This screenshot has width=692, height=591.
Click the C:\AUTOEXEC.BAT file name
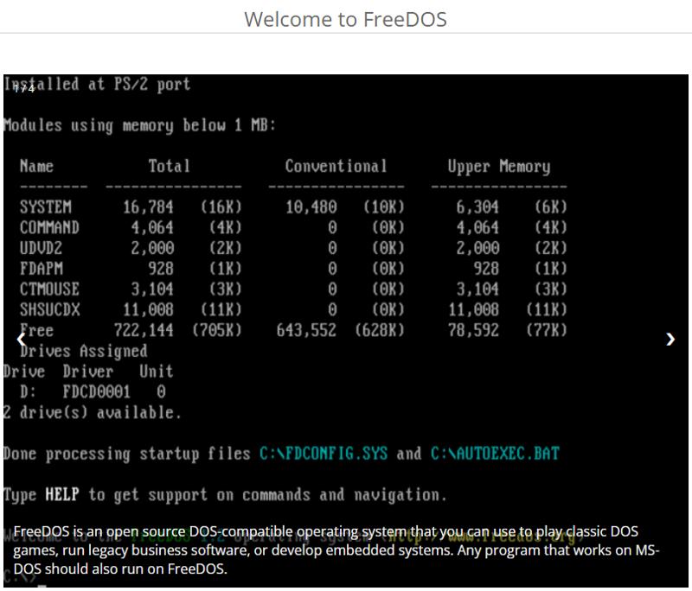click(495, 454)
